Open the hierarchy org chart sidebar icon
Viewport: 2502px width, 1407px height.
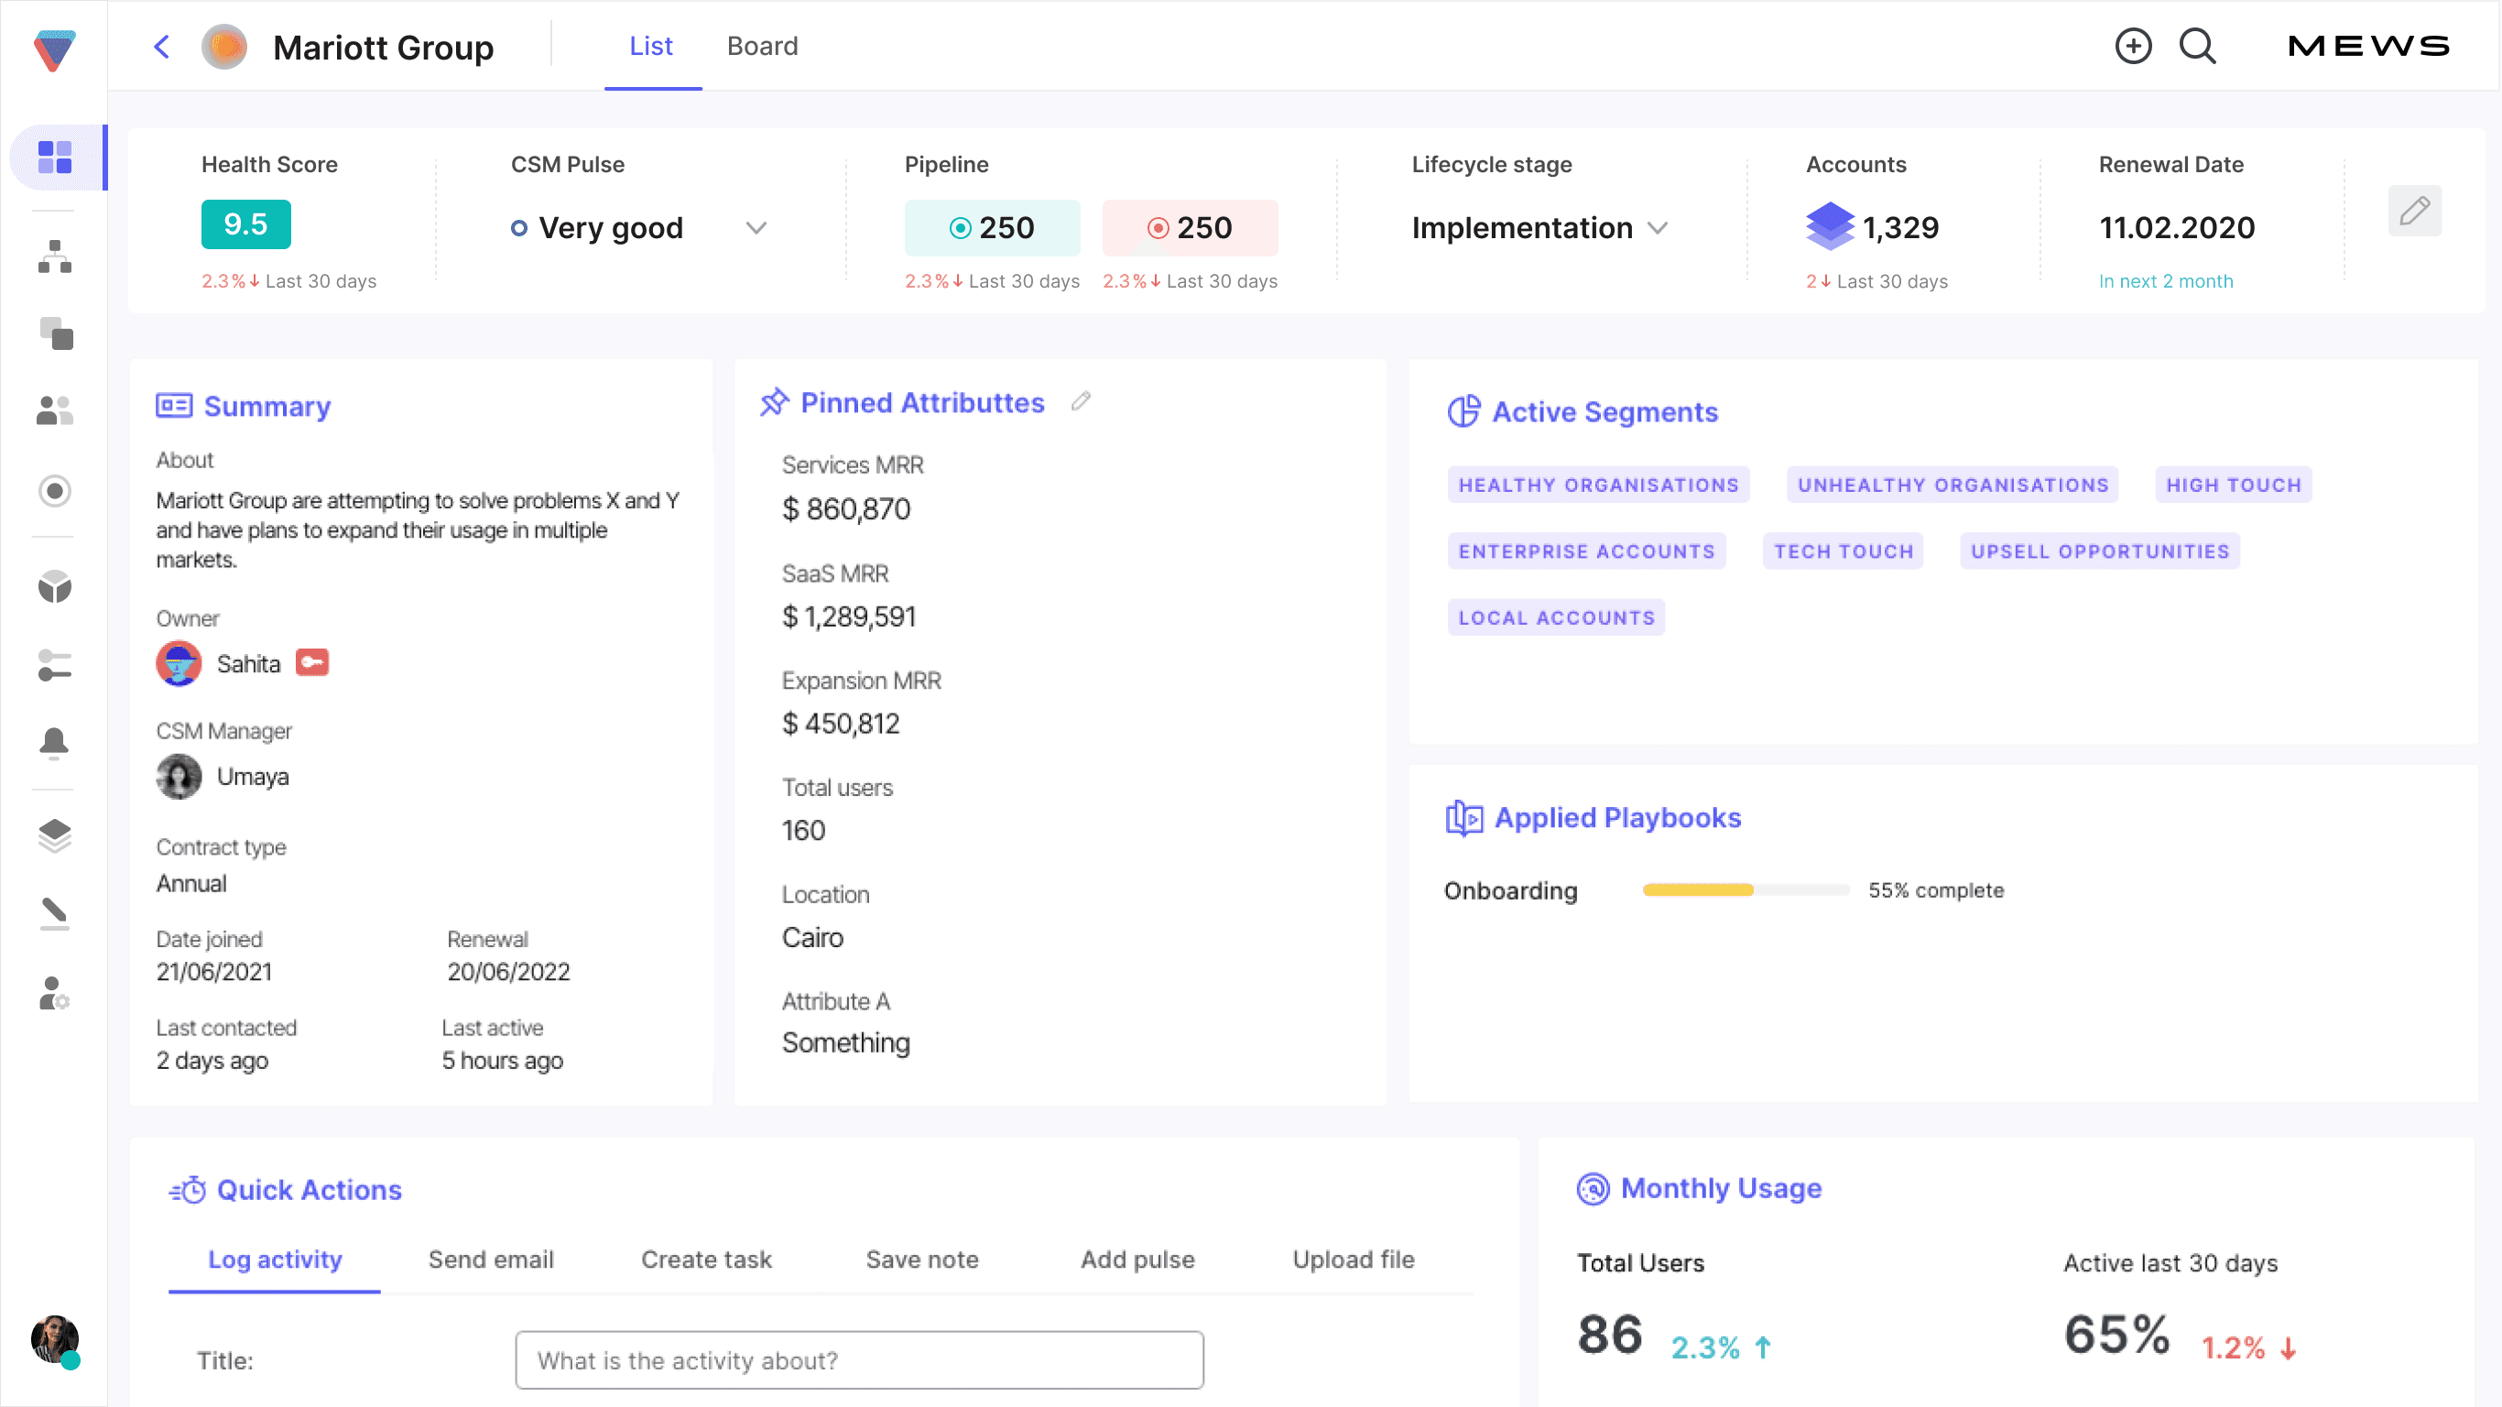(54, 256)
